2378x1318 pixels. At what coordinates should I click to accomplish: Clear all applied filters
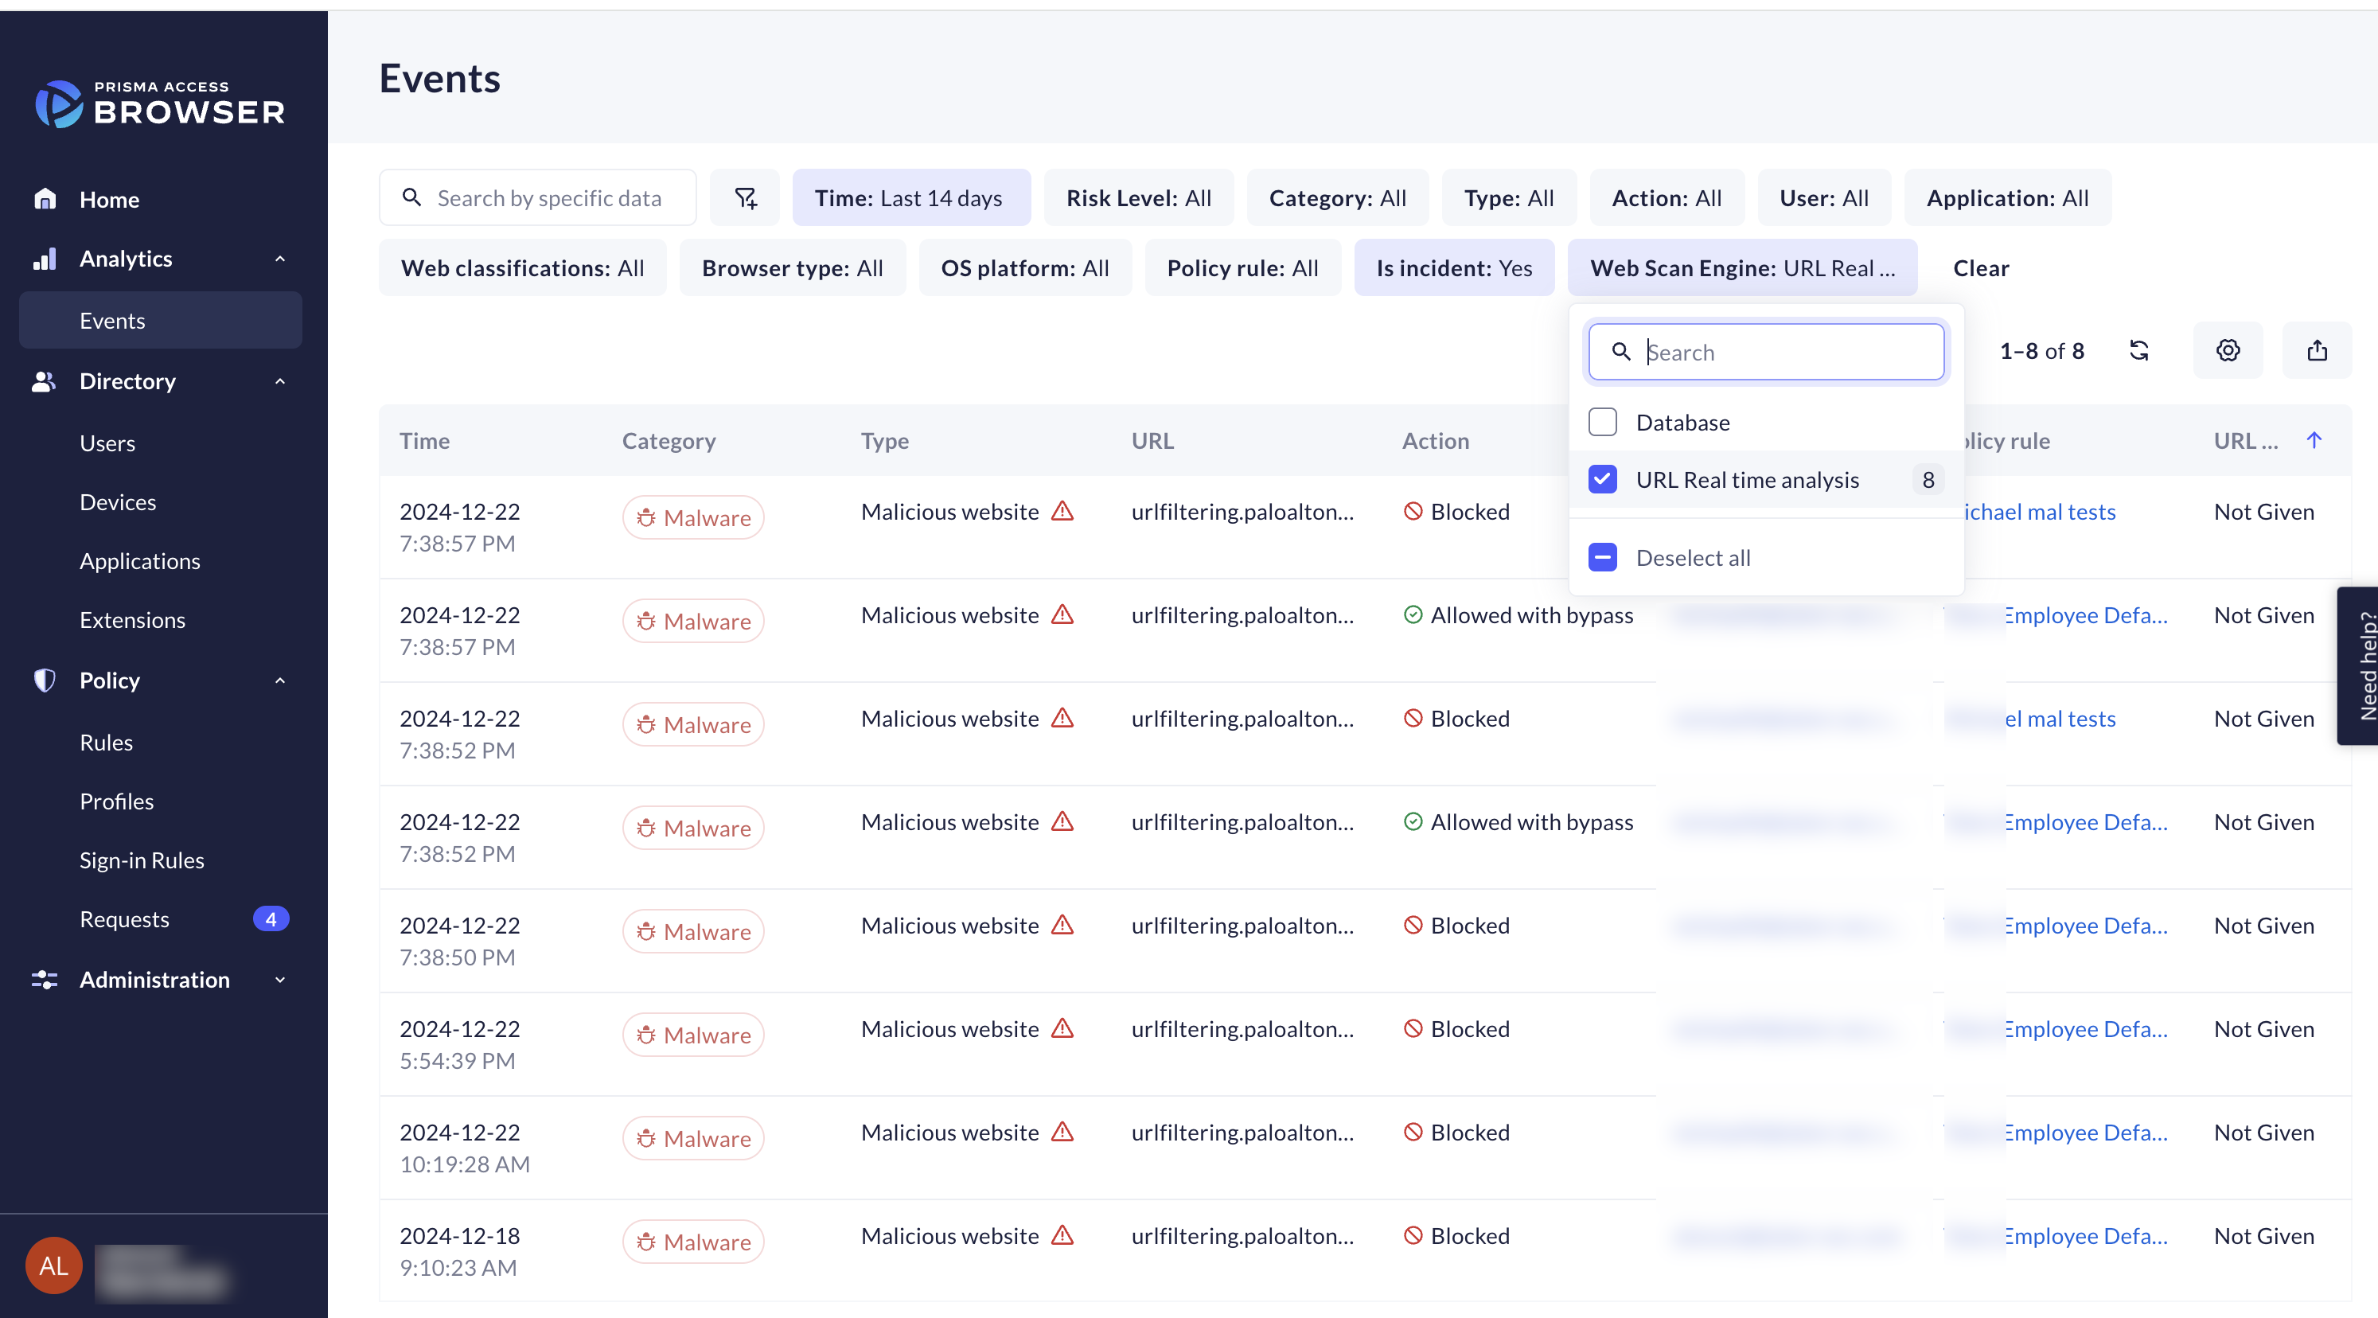[x=1980, y=267]
